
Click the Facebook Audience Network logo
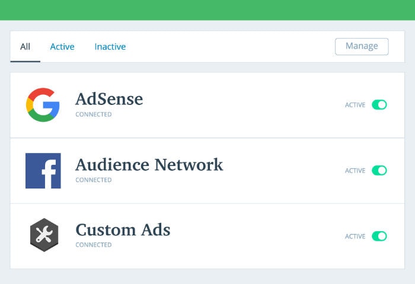[x=43, y=171]
